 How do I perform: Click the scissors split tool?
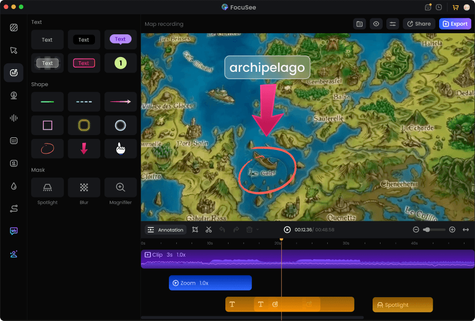(208, 230)
